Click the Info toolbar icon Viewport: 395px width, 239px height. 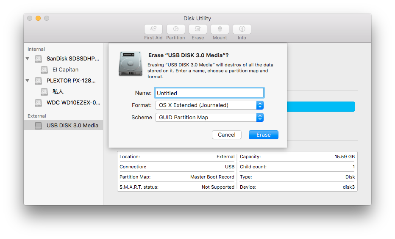(x=242, y=29)
